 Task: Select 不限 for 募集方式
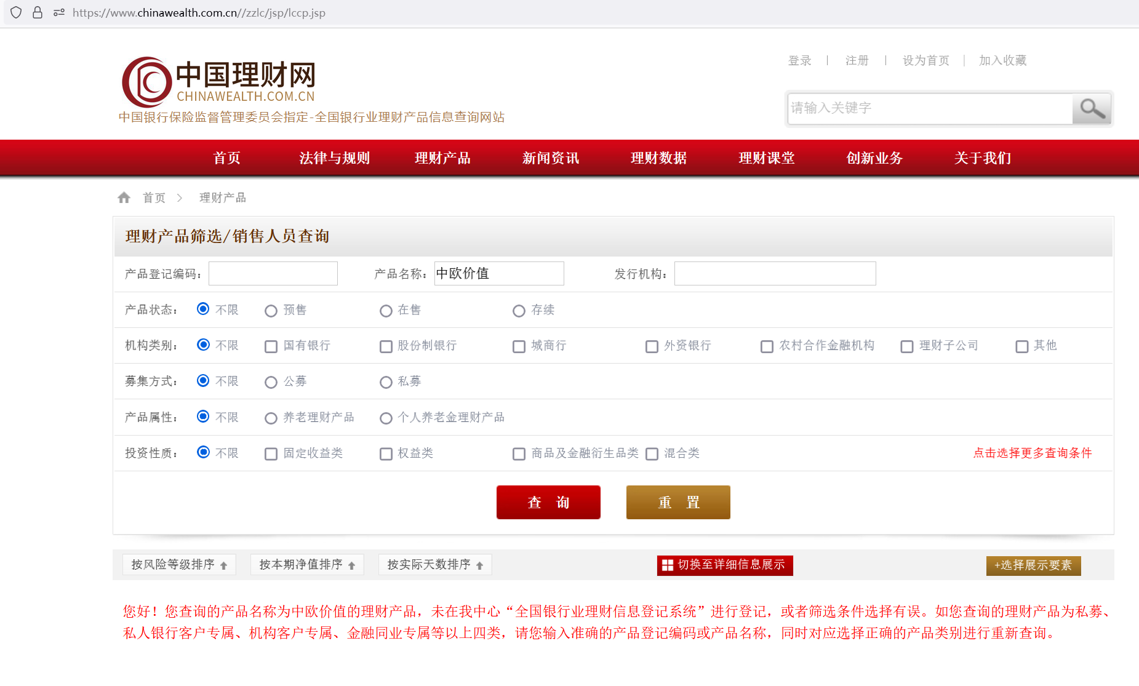[203, 380]
